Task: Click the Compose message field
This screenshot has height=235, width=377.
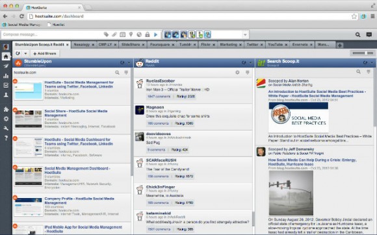Action: pyautogui.click(x=52, y=34)
